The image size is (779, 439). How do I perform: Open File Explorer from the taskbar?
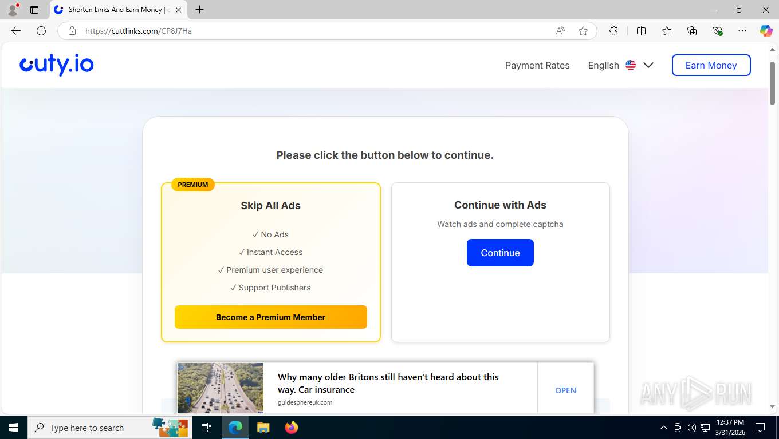tap(263, 428)
